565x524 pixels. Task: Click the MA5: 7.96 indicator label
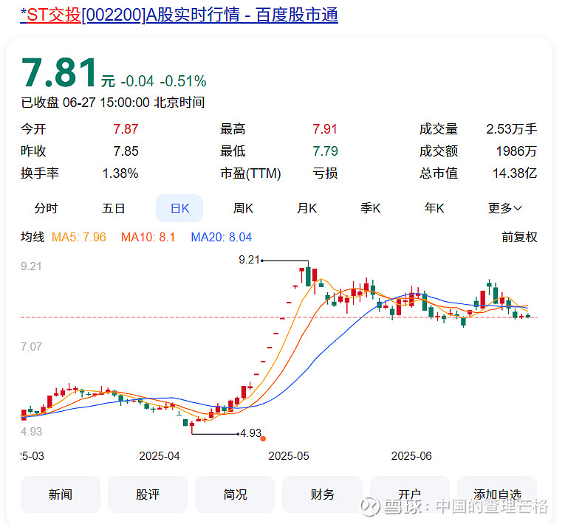tap(79, 237)
